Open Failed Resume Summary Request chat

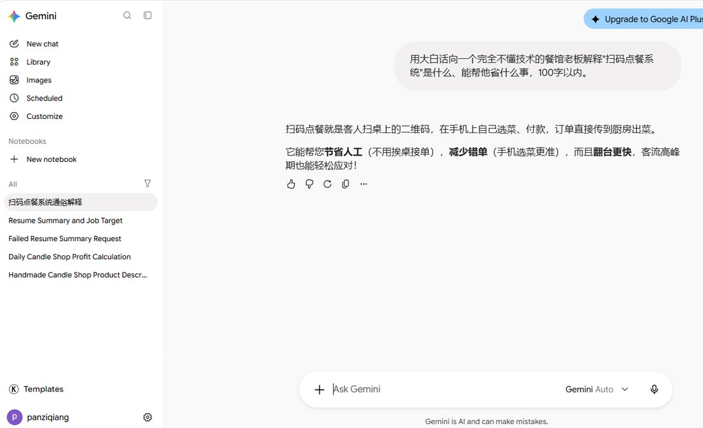(65, 239)
